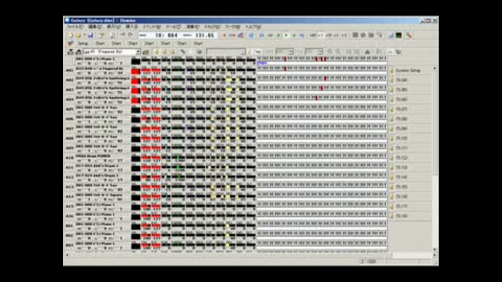Viewport: 502px width, 282px height.
Task: Jump playback to the song start
Action: pos(261,36)
